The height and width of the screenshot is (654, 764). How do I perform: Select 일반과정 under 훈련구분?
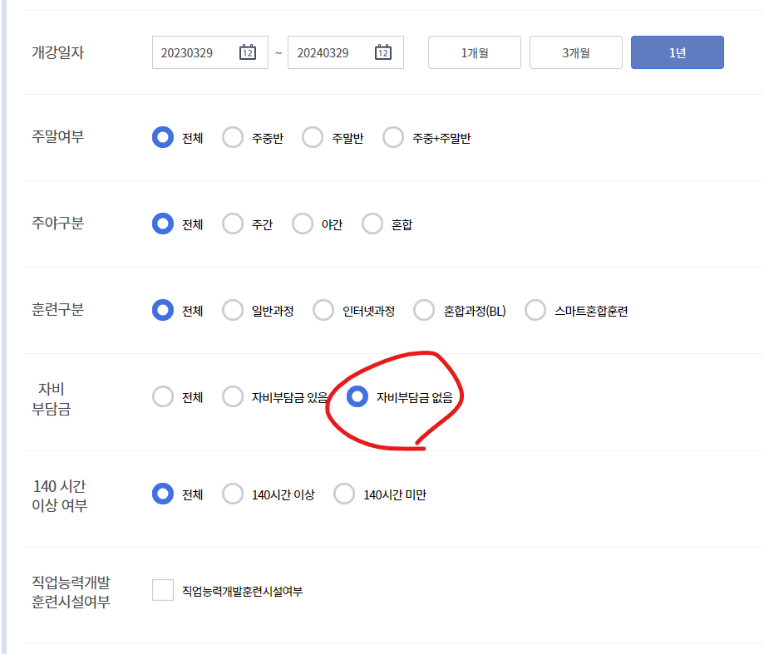coord(233,309)
